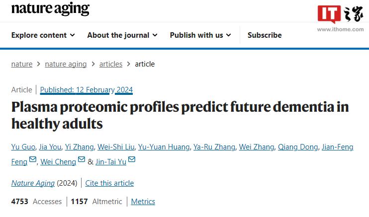
Task: View the article Metrics link
Action: [143, 201]
